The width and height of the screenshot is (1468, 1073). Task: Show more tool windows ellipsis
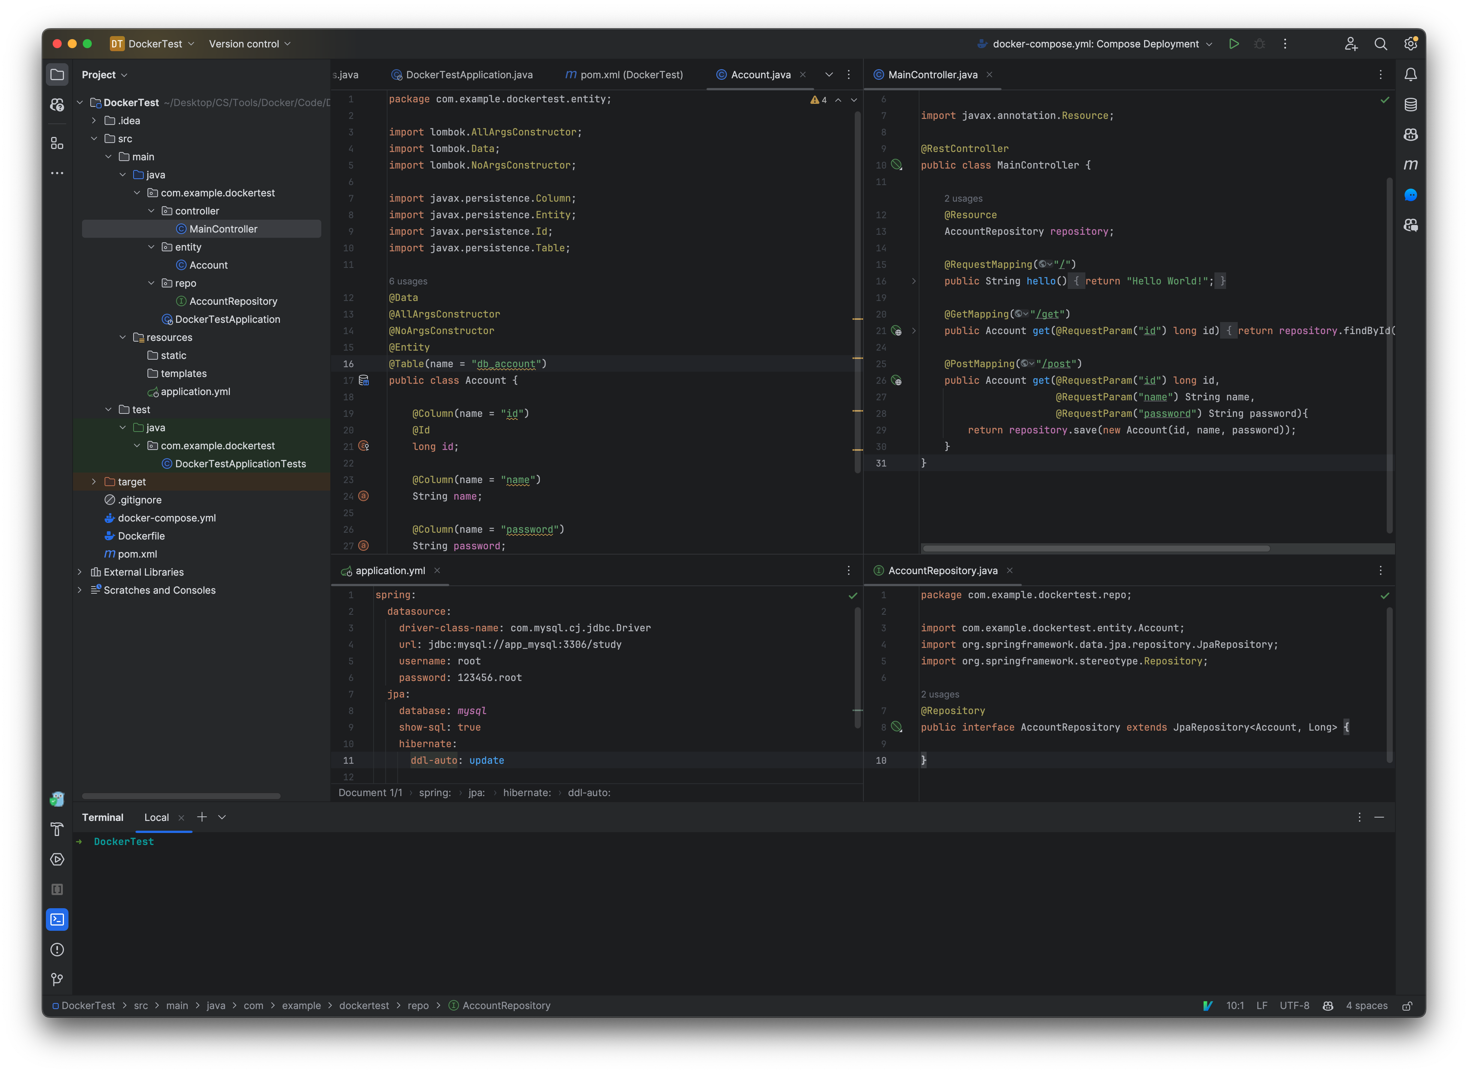click(57, 173)
